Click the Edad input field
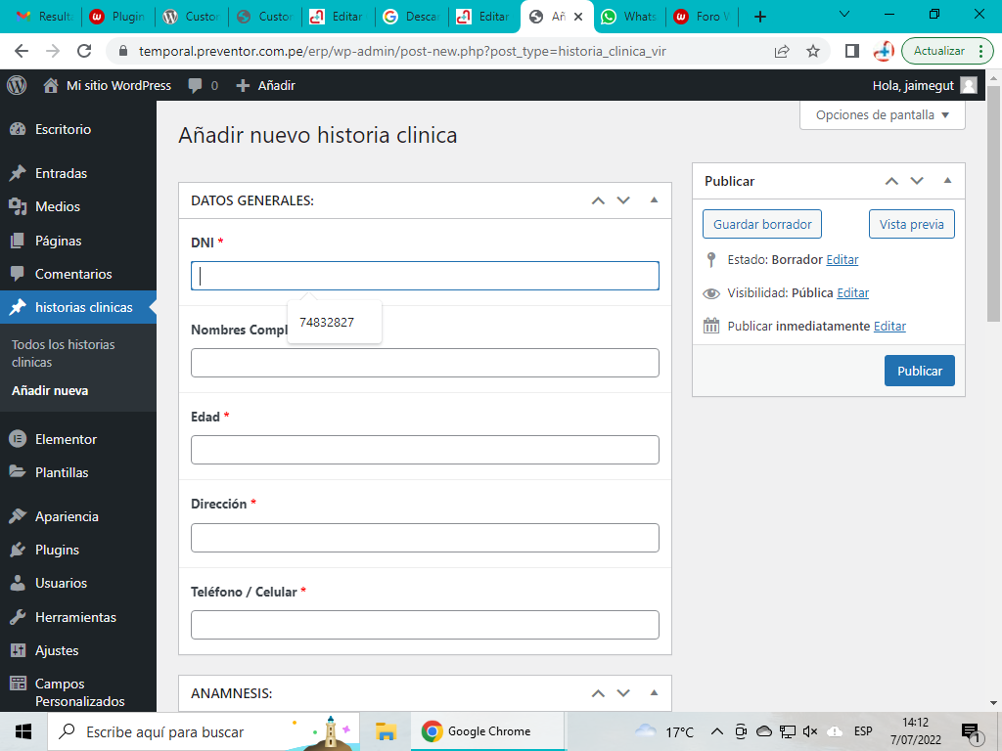 pyautogui.click(x=425, y=450)
